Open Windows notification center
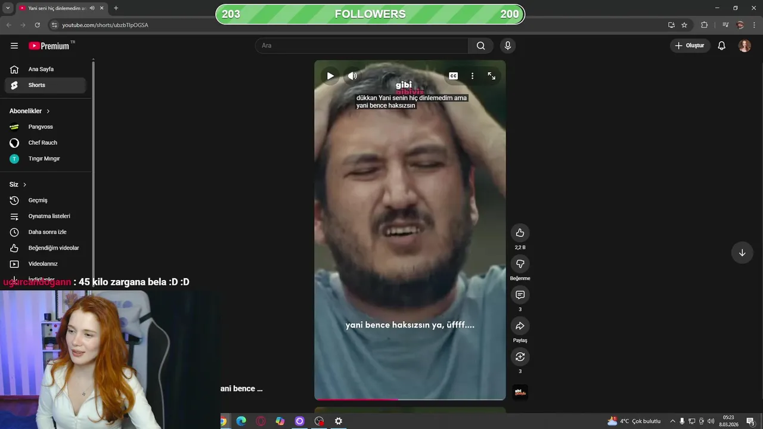763x429 pixels. coord(750,421)
